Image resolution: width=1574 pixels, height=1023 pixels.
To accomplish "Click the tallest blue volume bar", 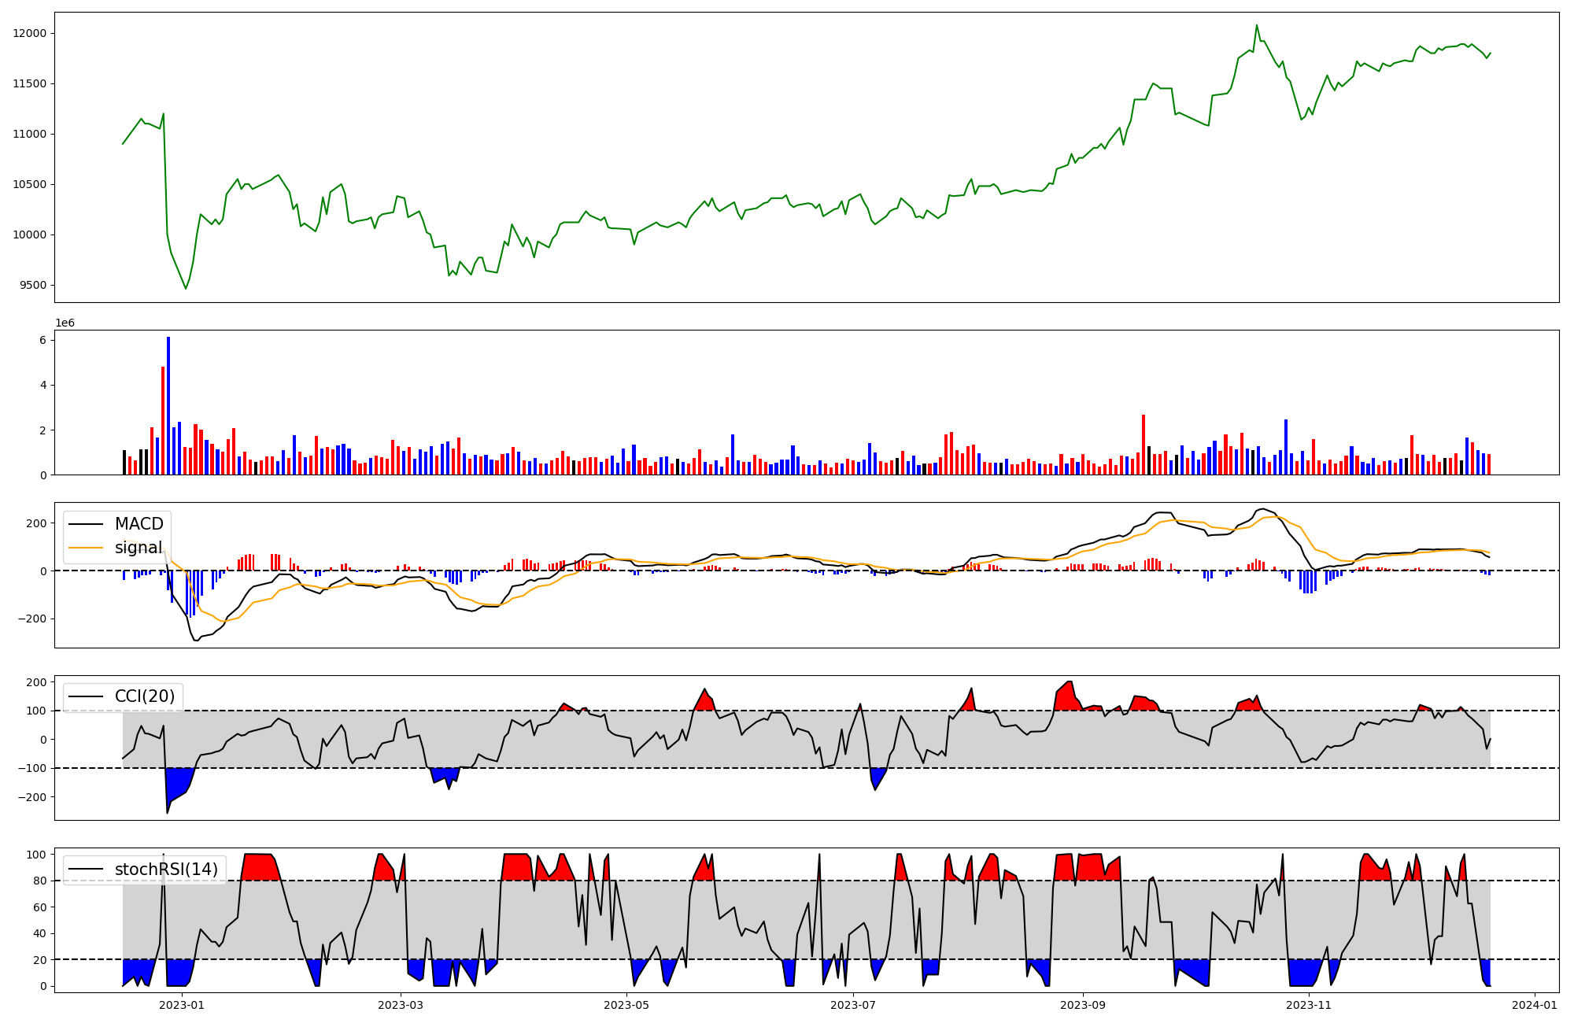I will pyautogui.click(x=168, y=405).
